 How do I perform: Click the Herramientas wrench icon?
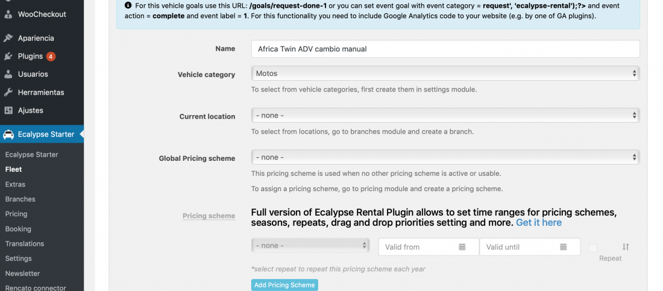point(8,92)
